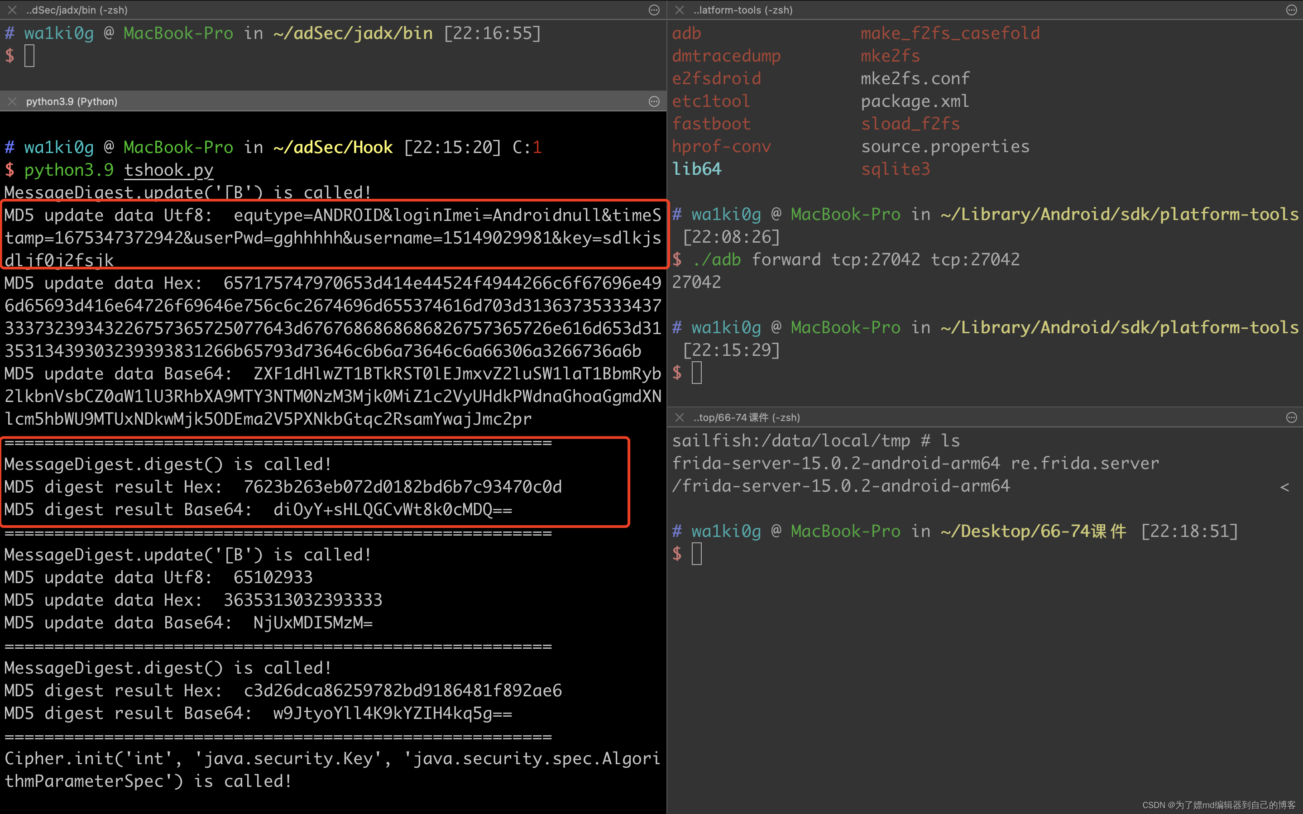Click e2fsdroid in file listing
The width and height of the screenshot is (1303, 814).
[x=716, y=79]
